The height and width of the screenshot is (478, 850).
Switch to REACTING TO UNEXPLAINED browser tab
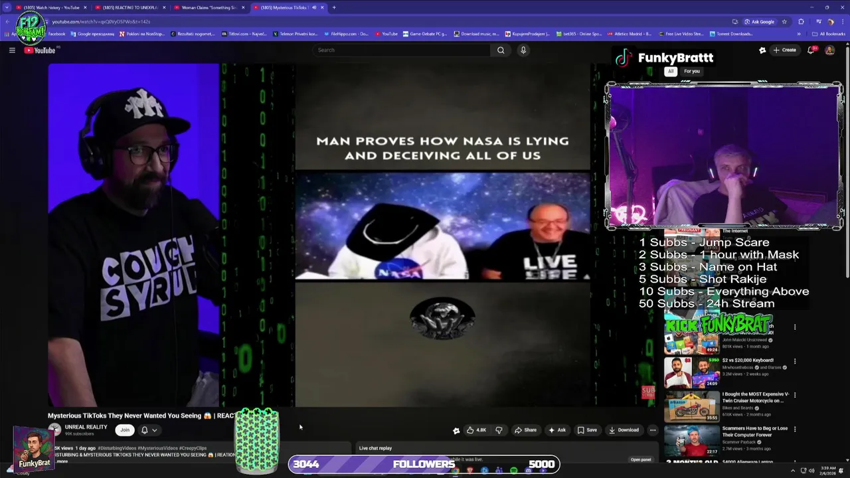(x=130, y=7)
